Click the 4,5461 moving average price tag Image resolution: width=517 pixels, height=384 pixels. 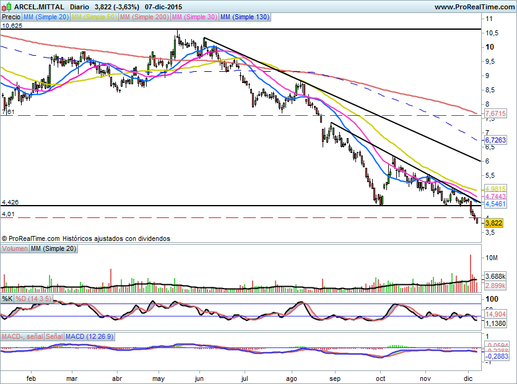tap(495, 204)
